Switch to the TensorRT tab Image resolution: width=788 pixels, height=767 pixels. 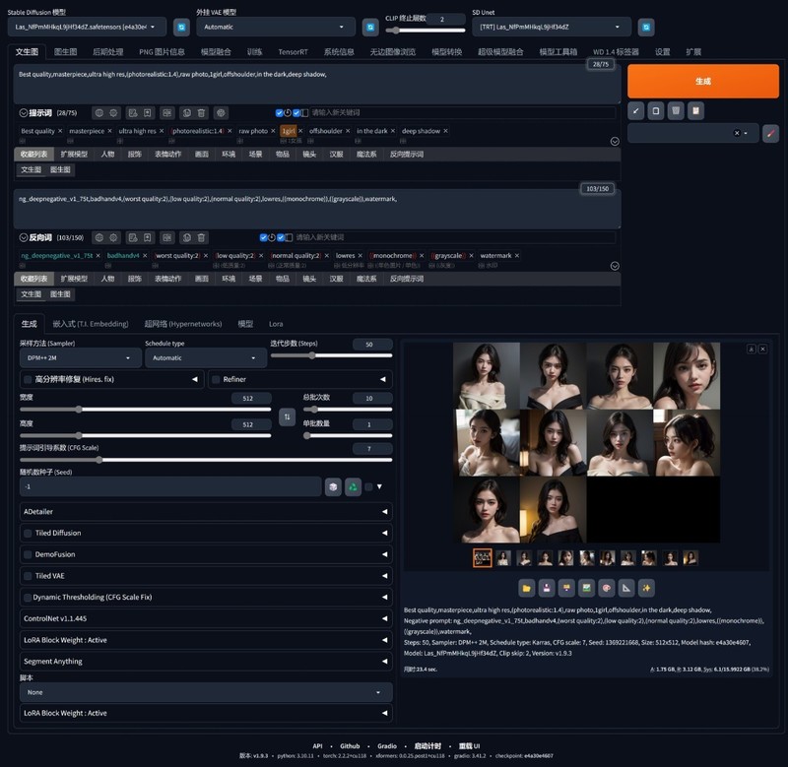click(x=292, y=51)
